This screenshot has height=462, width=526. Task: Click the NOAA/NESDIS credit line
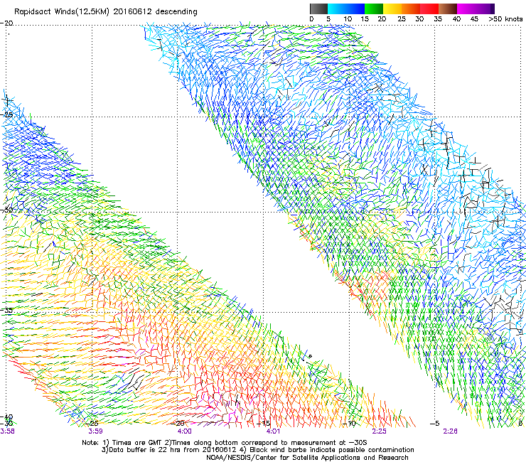point(307,458)
